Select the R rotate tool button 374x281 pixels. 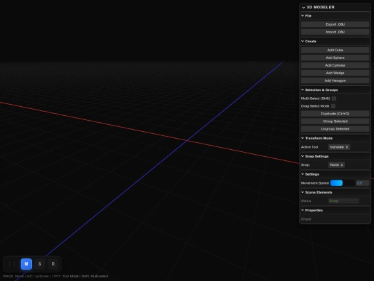tap(53, 264)
